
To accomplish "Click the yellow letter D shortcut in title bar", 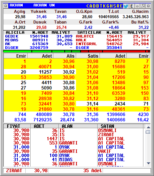I will click(x=94, y=6).
